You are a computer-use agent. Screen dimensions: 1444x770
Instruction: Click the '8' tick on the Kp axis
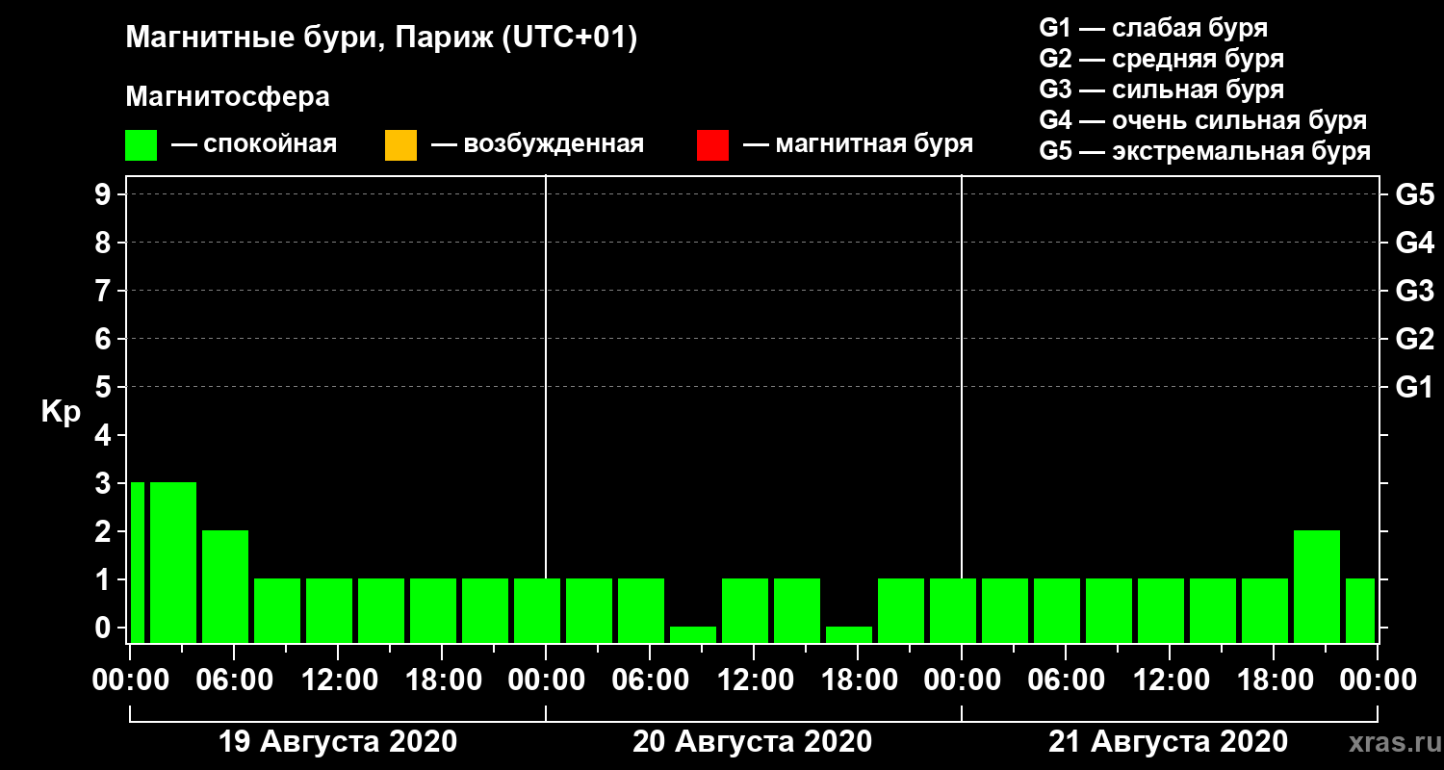(104, 243)
